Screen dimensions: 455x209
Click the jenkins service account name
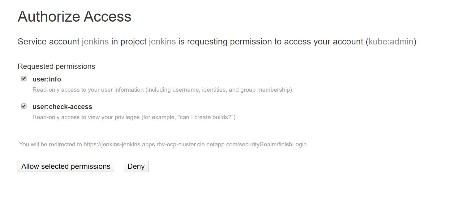coord(95,42)
